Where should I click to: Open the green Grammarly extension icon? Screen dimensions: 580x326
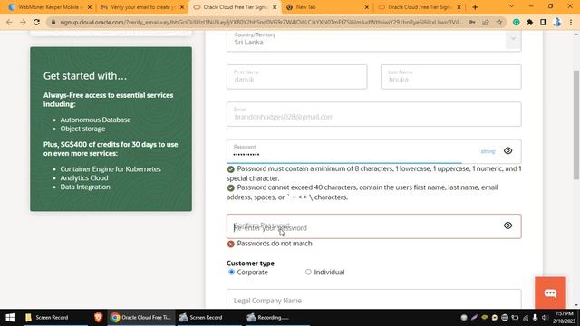click(x=517, y=22)
